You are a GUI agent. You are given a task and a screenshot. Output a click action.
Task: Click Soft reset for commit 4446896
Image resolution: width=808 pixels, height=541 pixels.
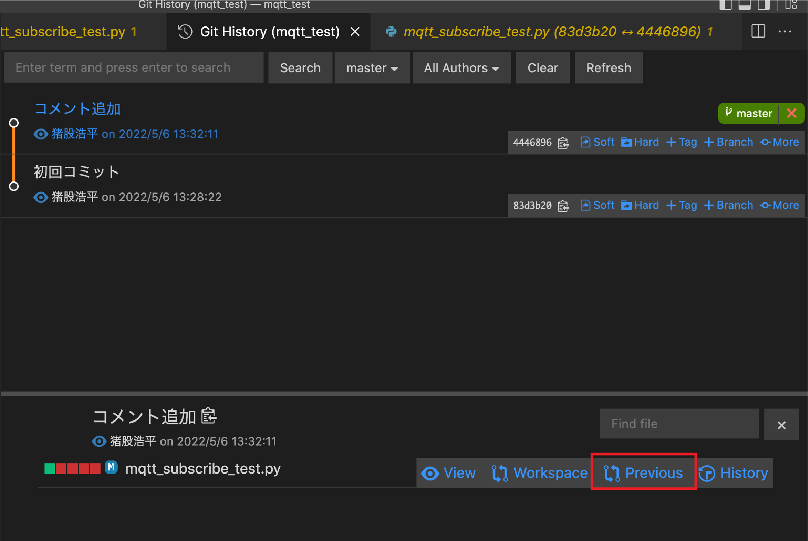pyautogui.click(x=598, y=142)
